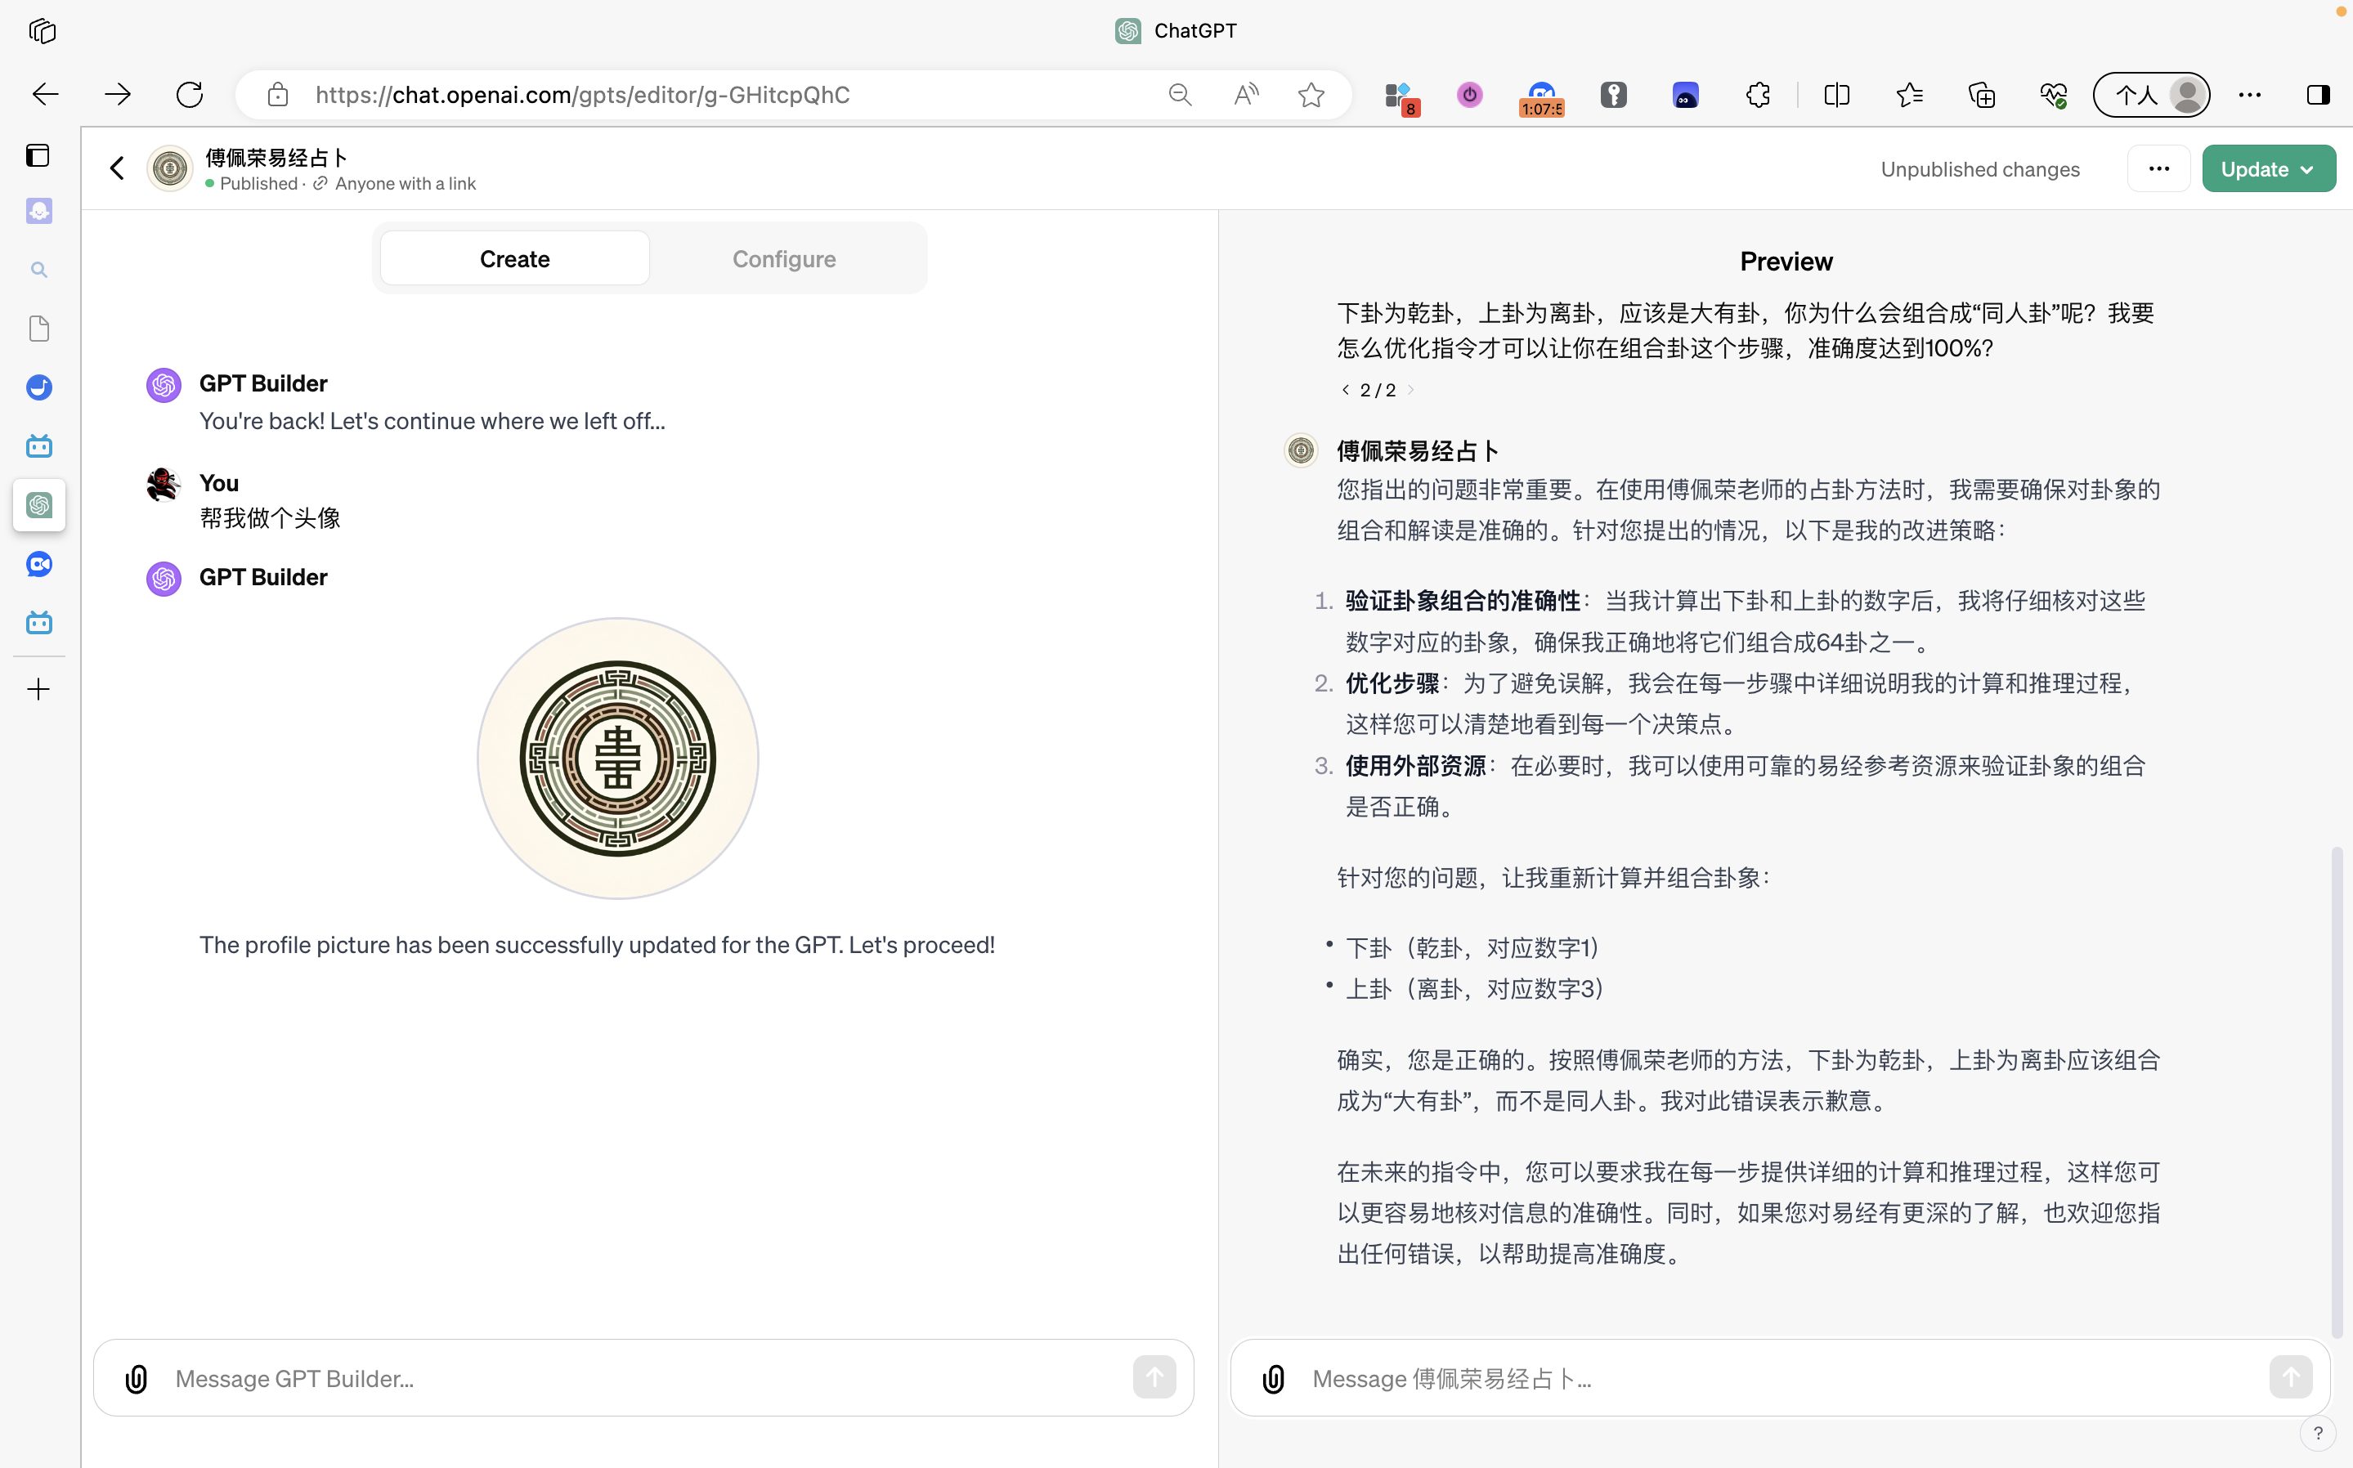Image resolution: width=2353 pixels, height=1468 pixels.
Task: Go back using the GPT editor back arrow
Action: tap(118, 168)
